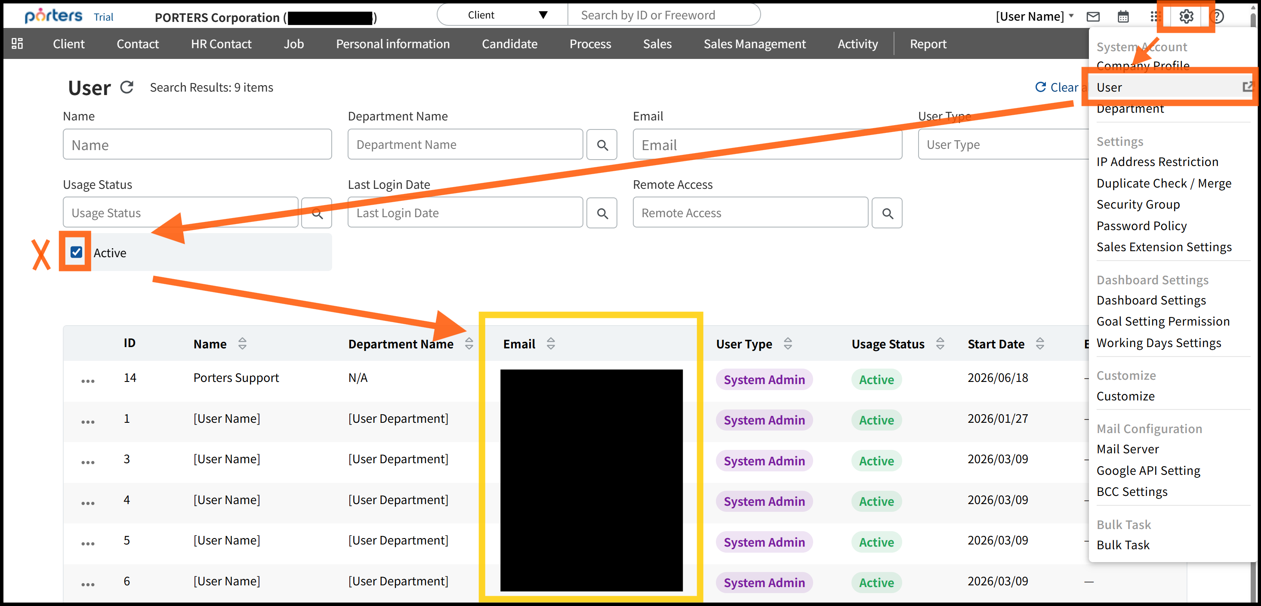This screenshot has width=1261, height=606.
Task: Open Security Group settings
Action: pyautogui.click(x=1138, y=204)
